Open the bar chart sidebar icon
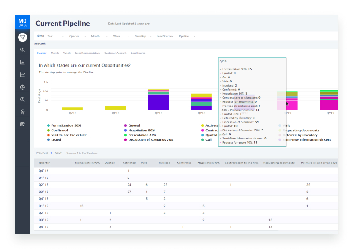The image size is (353, 250). [x=22, y=62]
